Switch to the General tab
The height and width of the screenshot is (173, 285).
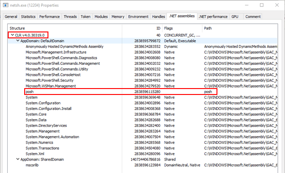coord(11,16)
